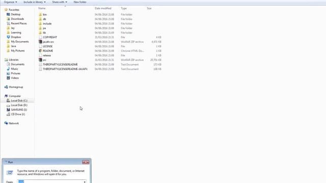326x183 pixels.
Task: Open the Documents library
Action: click(18, 65)
